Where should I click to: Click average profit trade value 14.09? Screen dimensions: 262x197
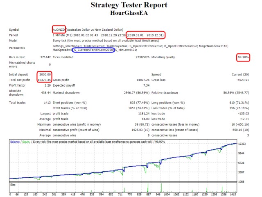pos(145,119)
